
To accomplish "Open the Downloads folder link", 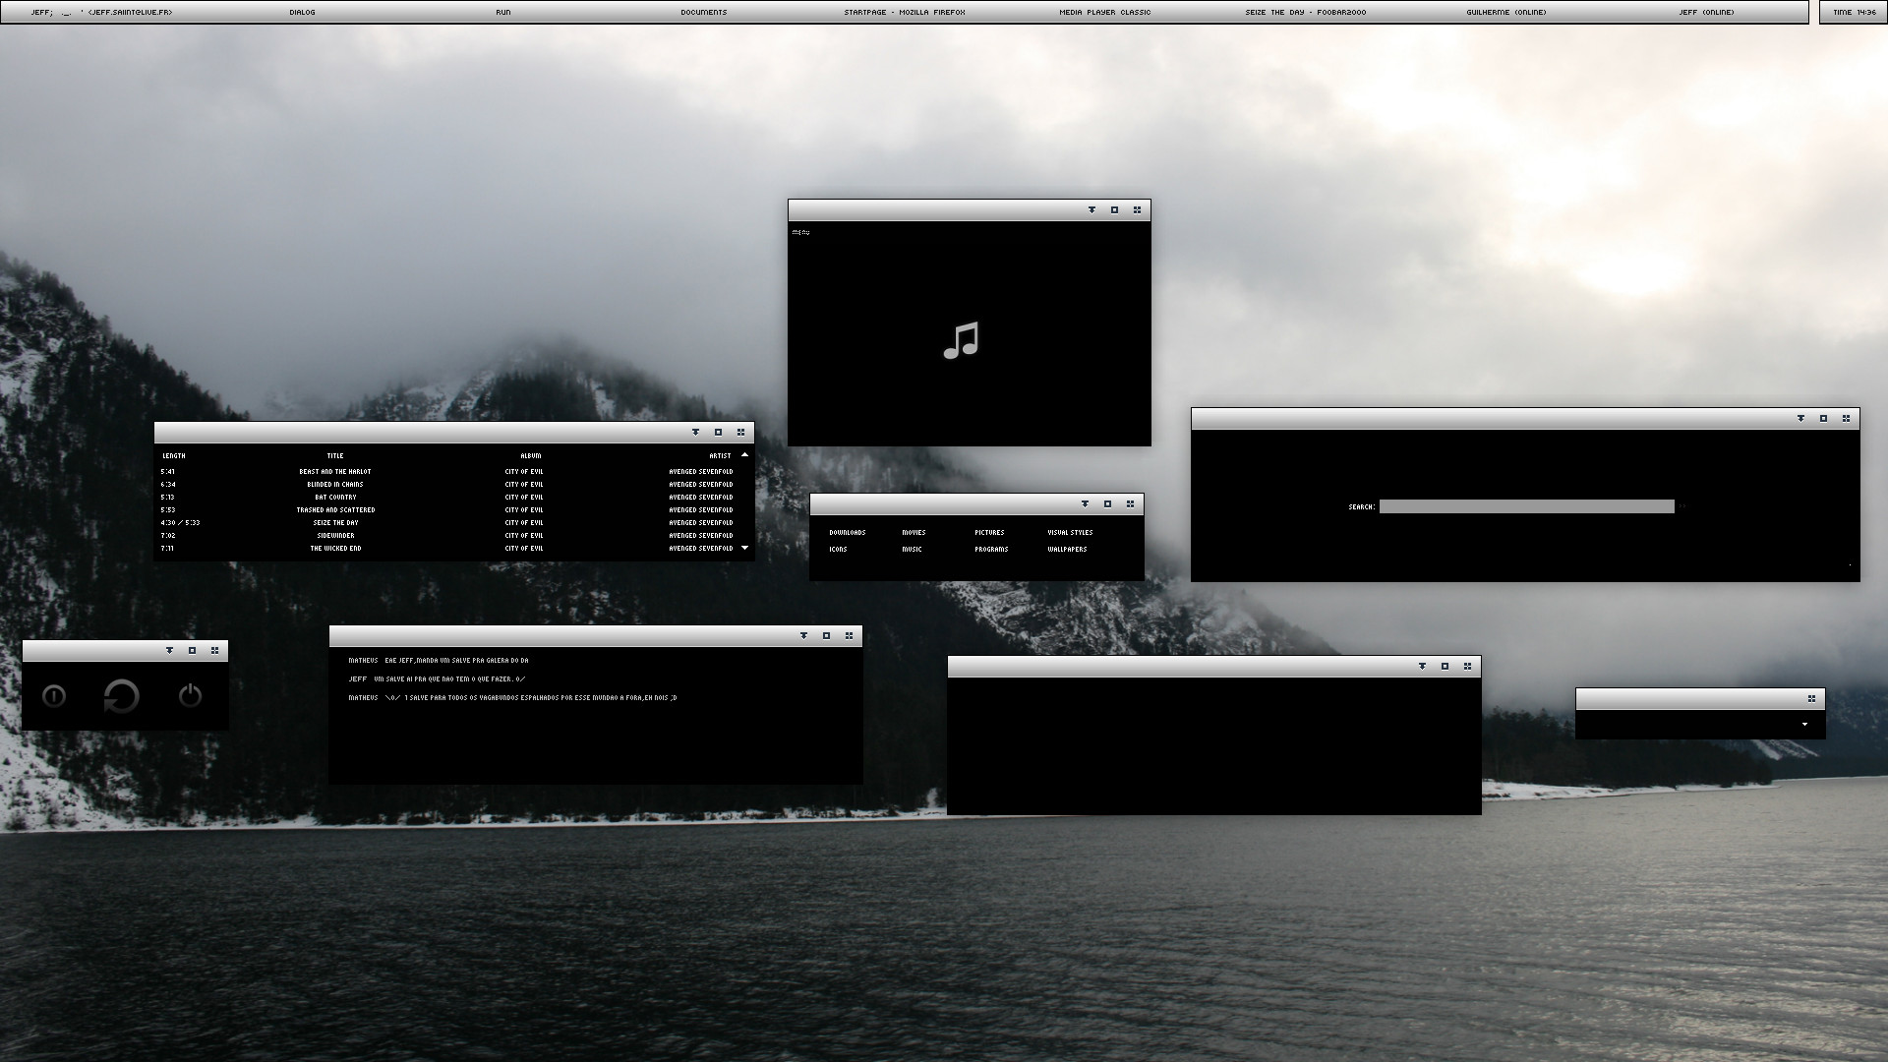I will [848, 532].
